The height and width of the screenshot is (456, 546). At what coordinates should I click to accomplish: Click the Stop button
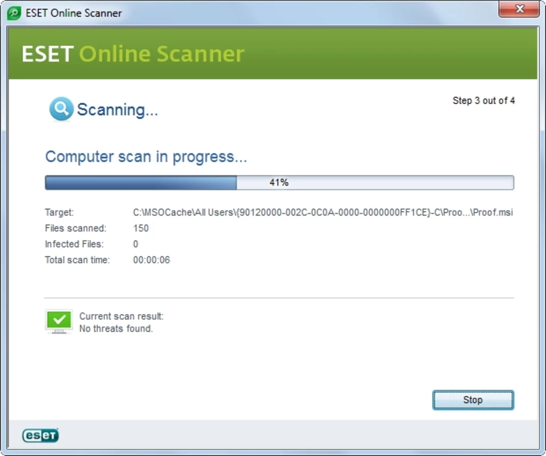472,400
